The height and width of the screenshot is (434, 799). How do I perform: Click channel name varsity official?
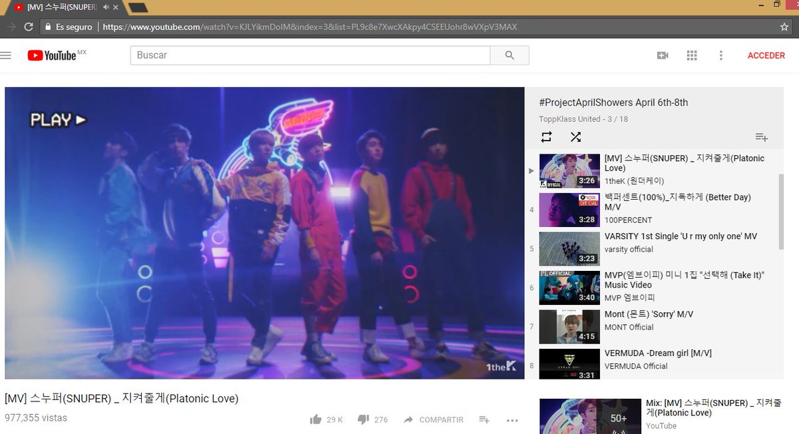pos(629,250)
